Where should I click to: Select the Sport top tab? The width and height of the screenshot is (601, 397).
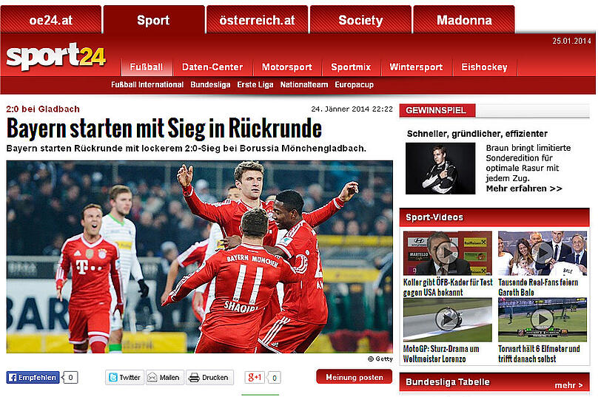click(x=153, y=19)
